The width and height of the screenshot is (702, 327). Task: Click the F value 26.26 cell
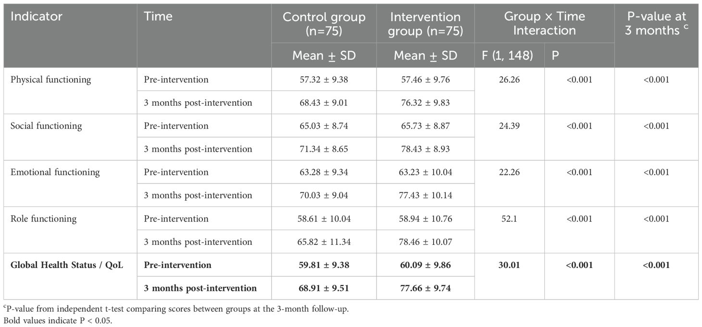(x=510, y=80)
